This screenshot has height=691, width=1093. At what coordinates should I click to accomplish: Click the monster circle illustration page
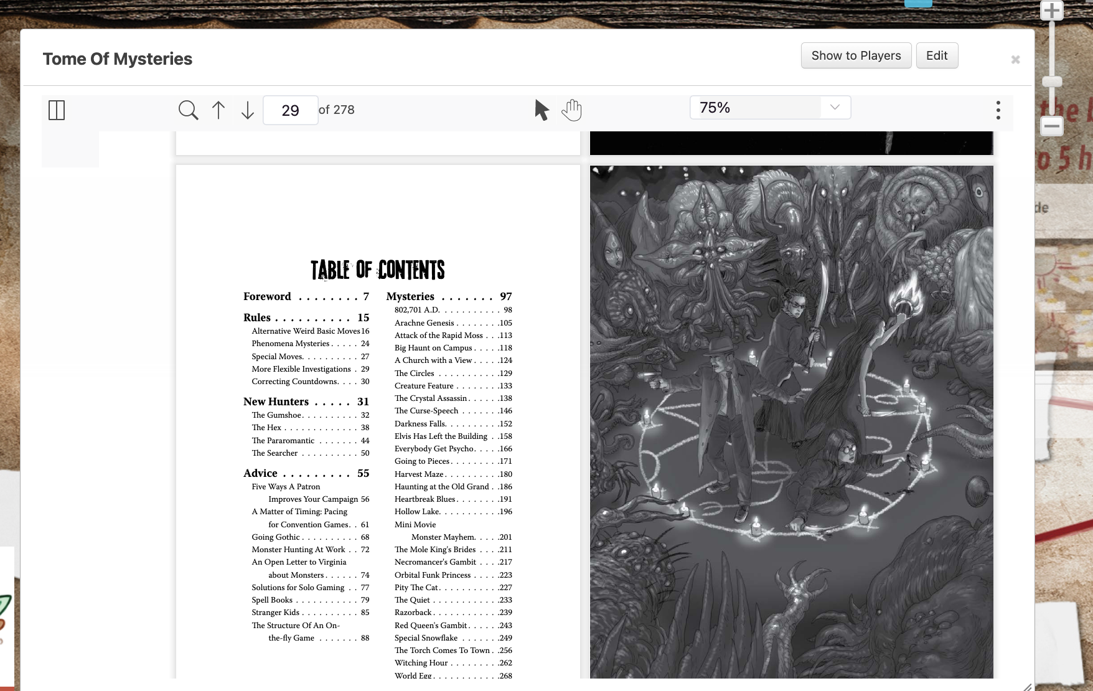[x=791, y=421]
